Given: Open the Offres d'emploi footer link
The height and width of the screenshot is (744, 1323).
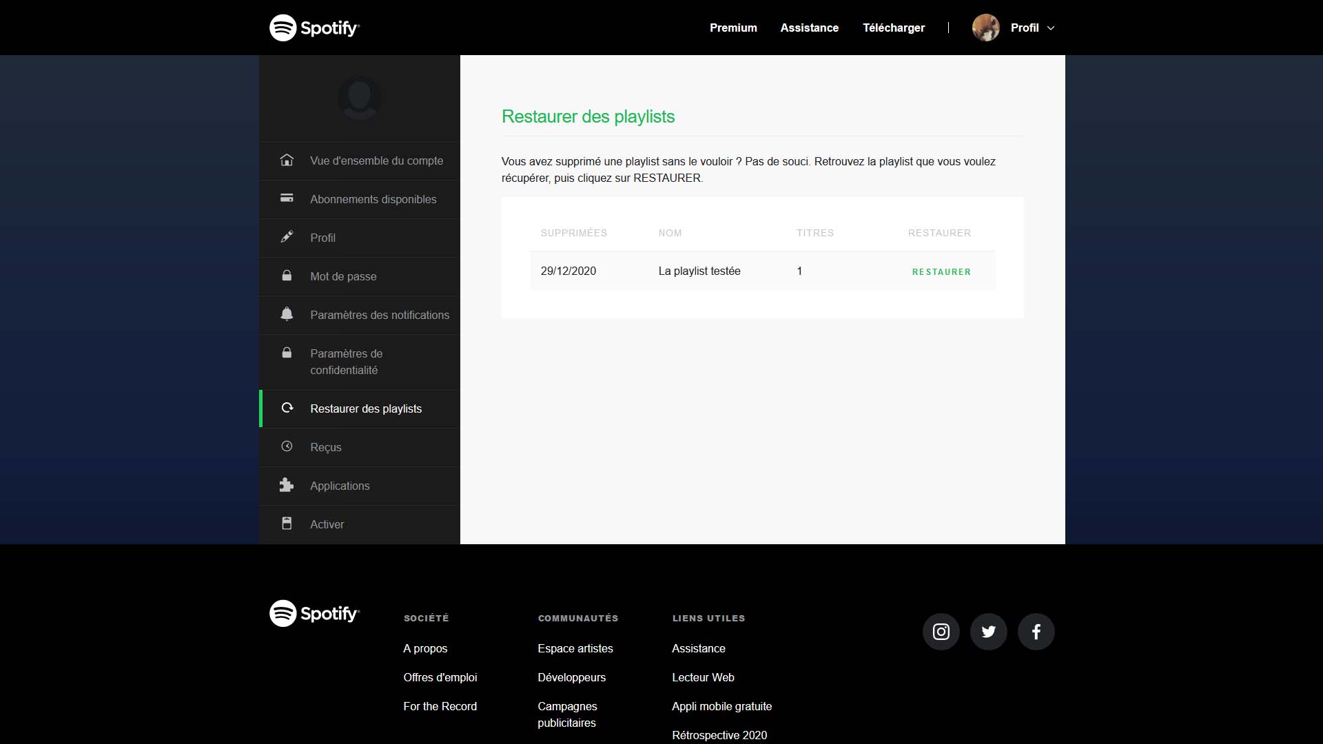Looking at the screenshot, I should [x=440, y=677].
